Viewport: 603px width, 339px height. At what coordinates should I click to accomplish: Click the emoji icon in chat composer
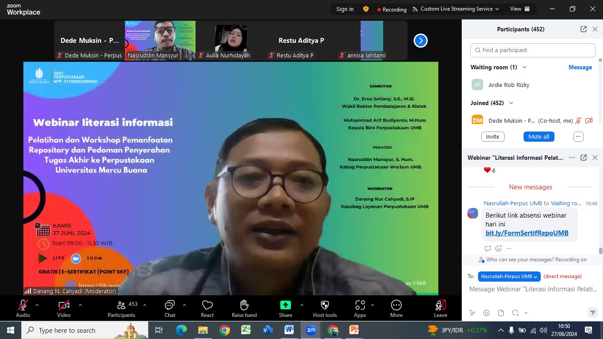486,313
